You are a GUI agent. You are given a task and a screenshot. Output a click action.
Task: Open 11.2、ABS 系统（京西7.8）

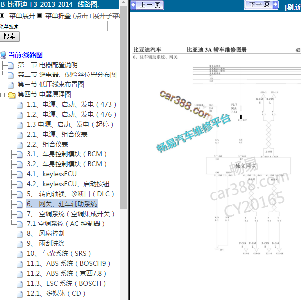pos(66,274)
